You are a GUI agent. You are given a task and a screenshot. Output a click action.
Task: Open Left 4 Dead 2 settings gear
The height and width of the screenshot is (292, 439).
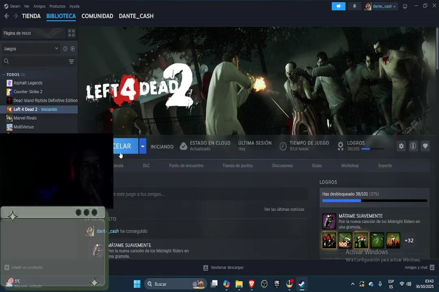click(401, 146)
